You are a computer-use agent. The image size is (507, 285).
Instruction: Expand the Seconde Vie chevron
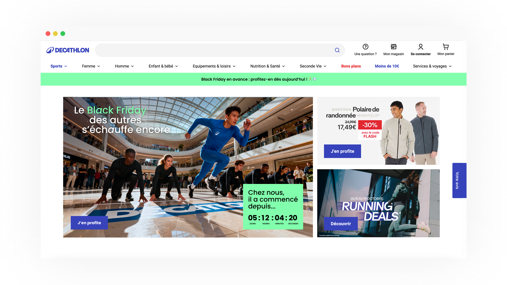coord(325,66)
